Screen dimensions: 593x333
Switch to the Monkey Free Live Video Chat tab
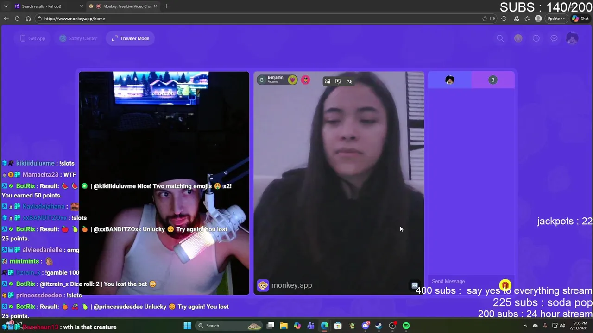[x=123, y=6]
